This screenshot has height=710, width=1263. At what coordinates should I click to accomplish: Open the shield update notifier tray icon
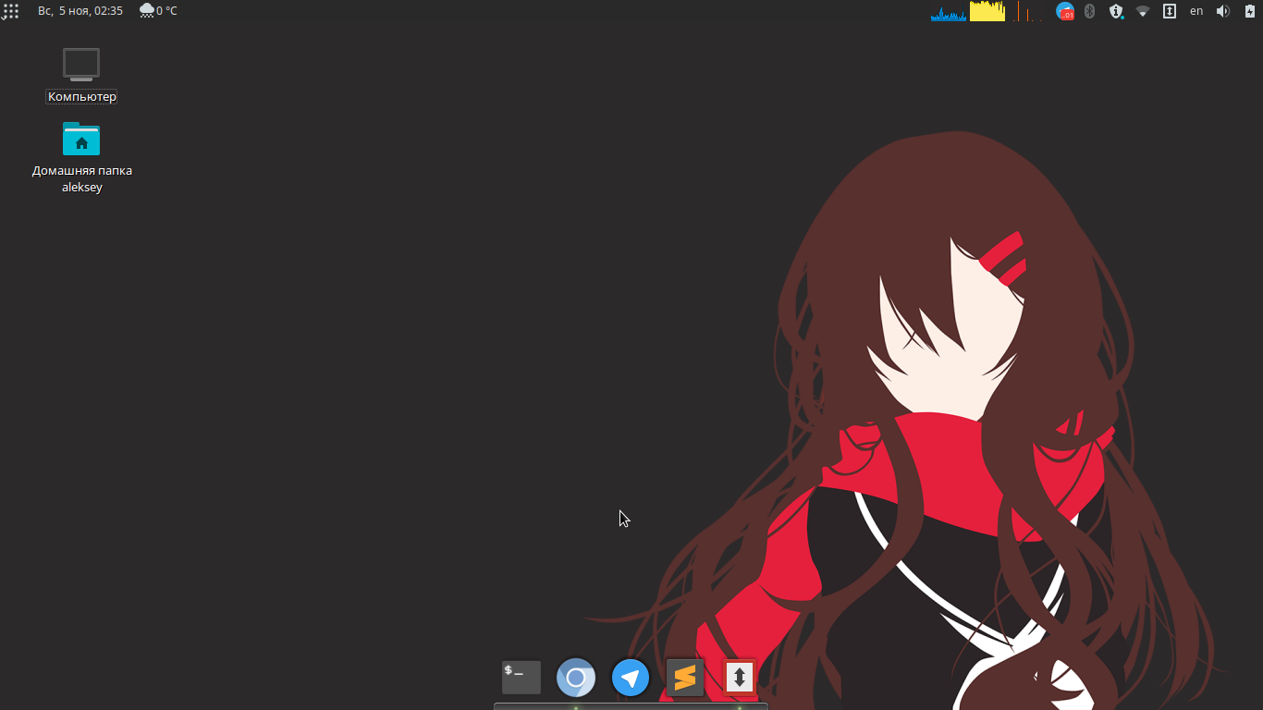coord(1116,11)
